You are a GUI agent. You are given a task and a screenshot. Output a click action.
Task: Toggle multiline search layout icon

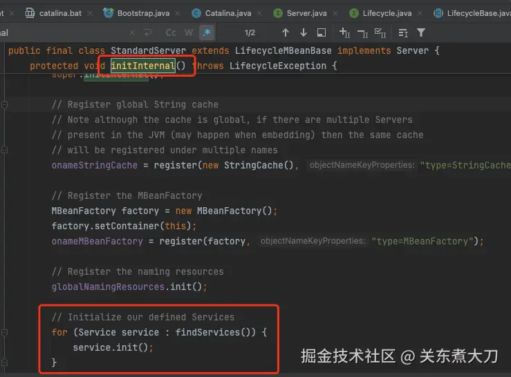pyautogui.click(x=403, y=33)
